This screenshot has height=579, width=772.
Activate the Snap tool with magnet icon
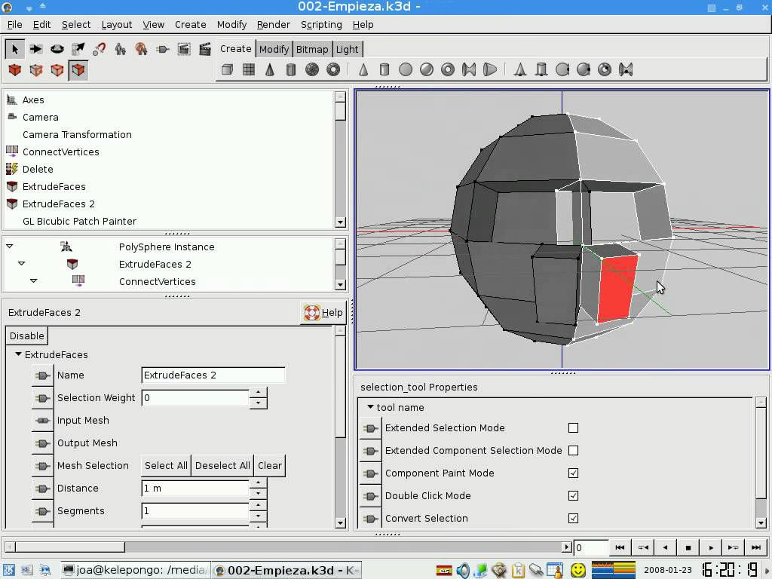99,50
